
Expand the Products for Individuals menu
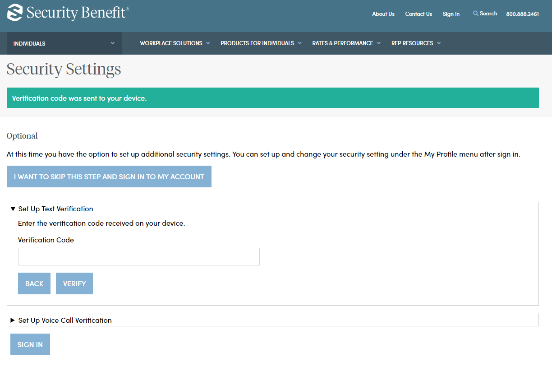click(x=261, y=43)
